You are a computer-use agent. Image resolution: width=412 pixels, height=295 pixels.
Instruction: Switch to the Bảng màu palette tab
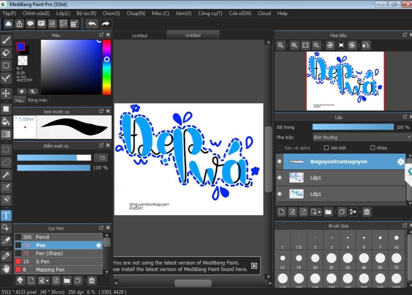click(37, 100)
